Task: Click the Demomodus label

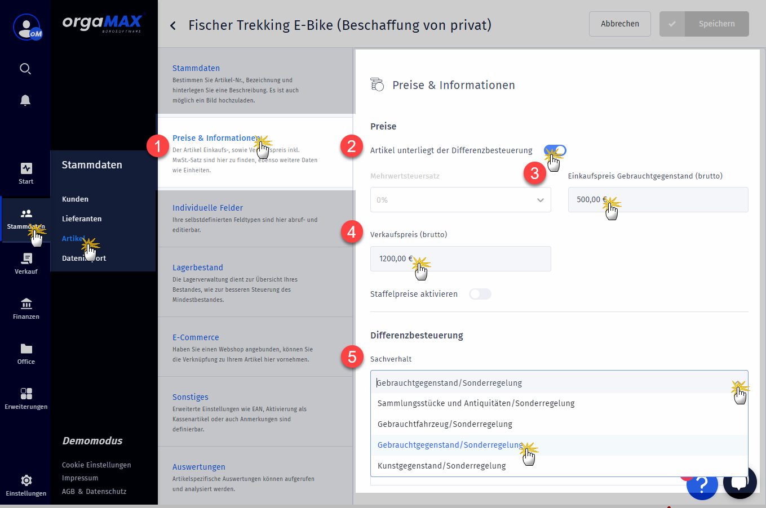Action: pos(92,441)
